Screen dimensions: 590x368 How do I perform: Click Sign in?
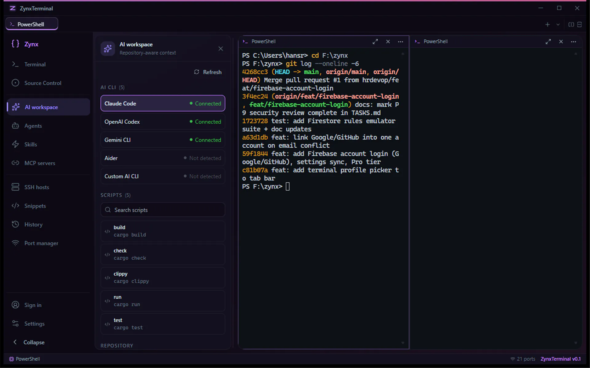[48, 305]
